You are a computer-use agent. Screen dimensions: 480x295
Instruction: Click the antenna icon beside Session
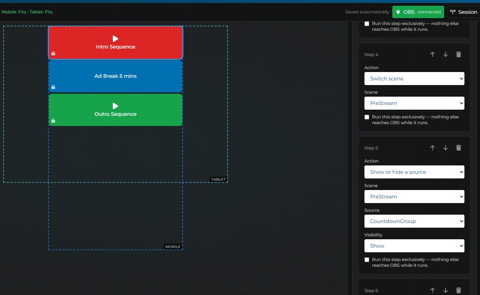pos(453,12)
